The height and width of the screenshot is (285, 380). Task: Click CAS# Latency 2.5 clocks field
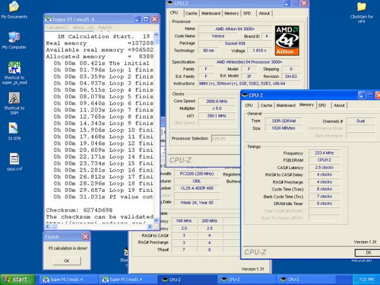coord(324,167)
